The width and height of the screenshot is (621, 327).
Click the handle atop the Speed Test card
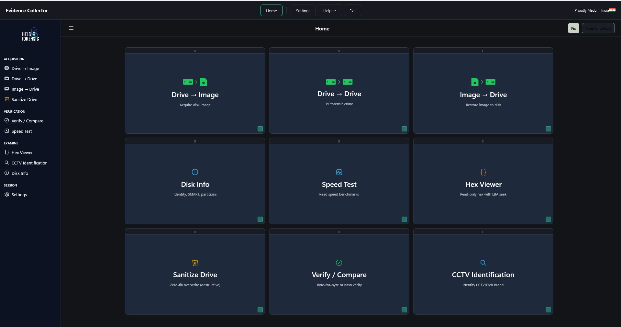click(x=339, y=141)
